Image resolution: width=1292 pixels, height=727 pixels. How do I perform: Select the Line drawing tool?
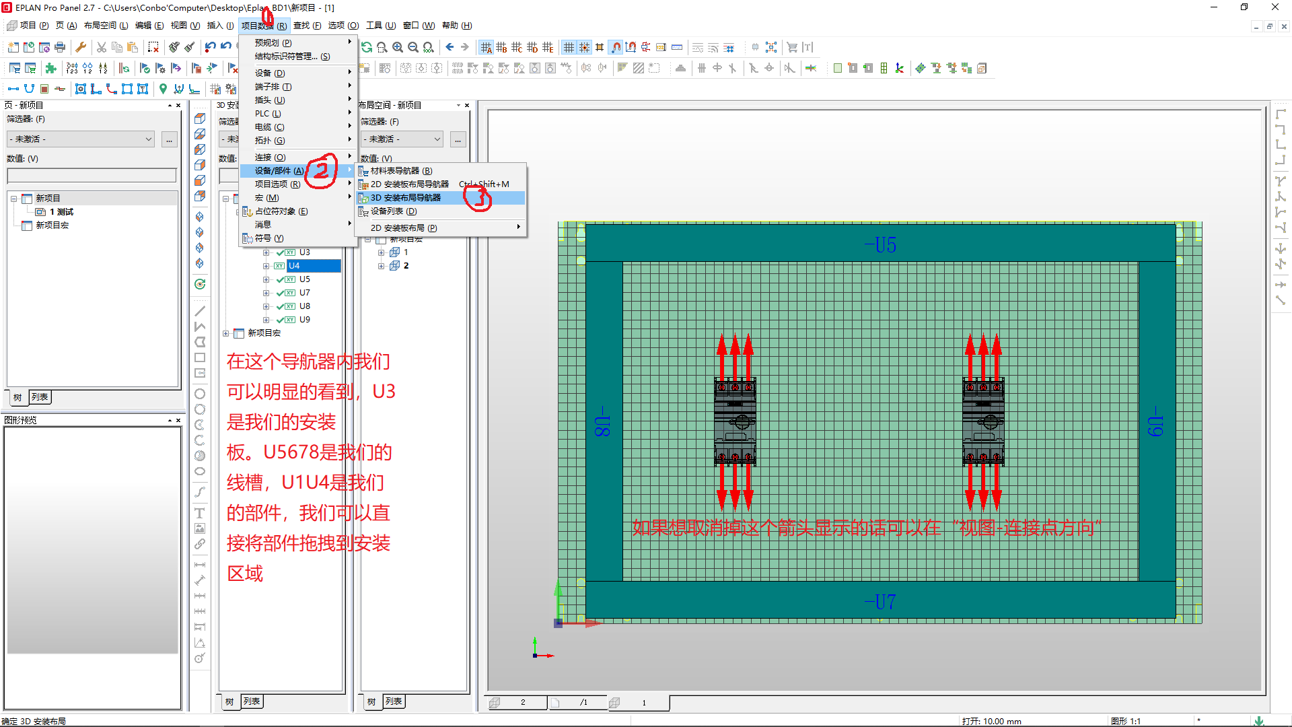click(x=199, y=310)
